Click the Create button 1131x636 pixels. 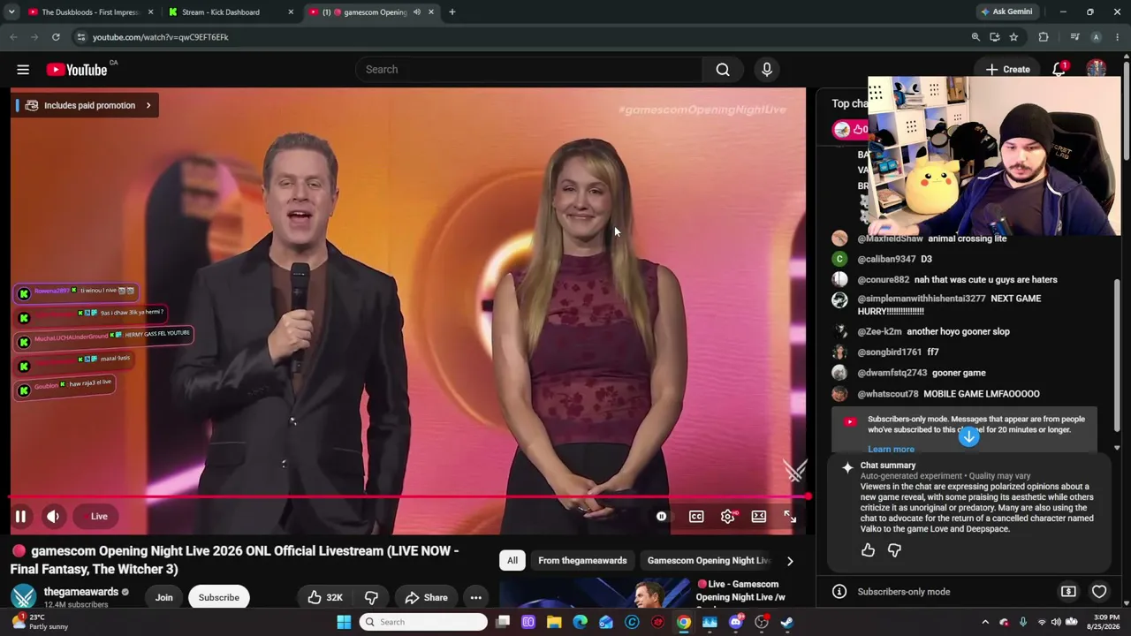pyautogui.click(x=1008, y=70)
